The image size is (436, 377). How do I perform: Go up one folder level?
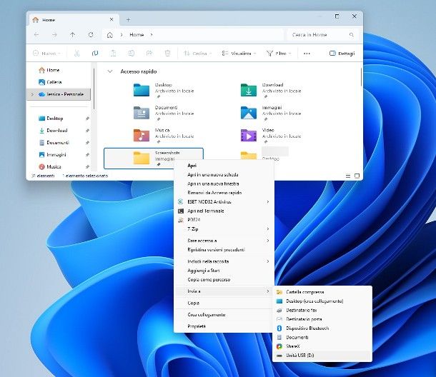point(73,35)
